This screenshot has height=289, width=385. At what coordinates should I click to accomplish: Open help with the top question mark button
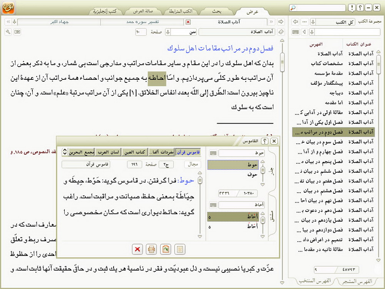pos(360,8)
